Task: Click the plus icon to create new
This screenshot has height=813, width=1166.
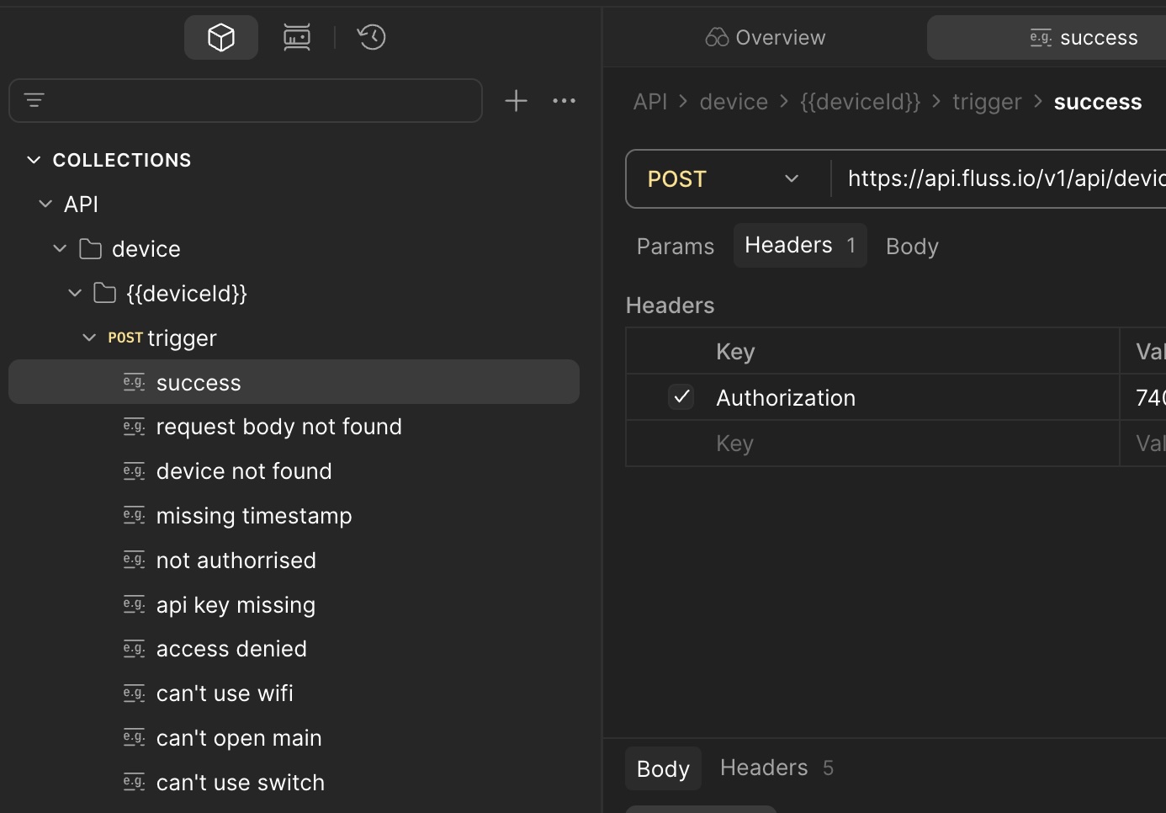Action: 516,101
